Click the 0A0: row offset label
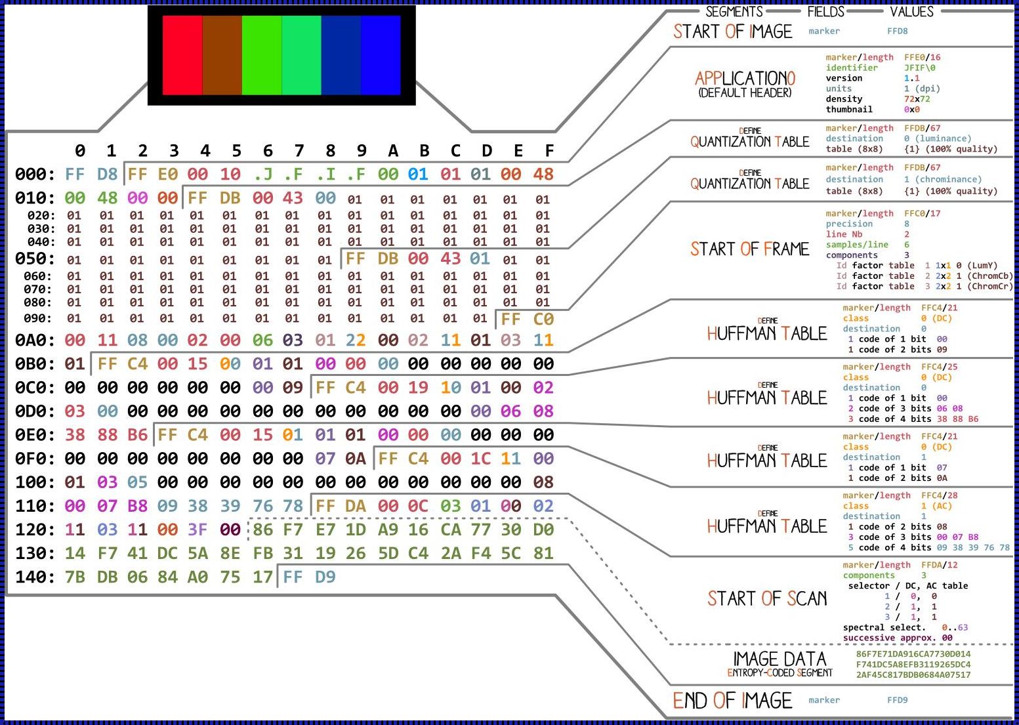1019x725 pixels. pyautogui.click(x=35, y=341)
